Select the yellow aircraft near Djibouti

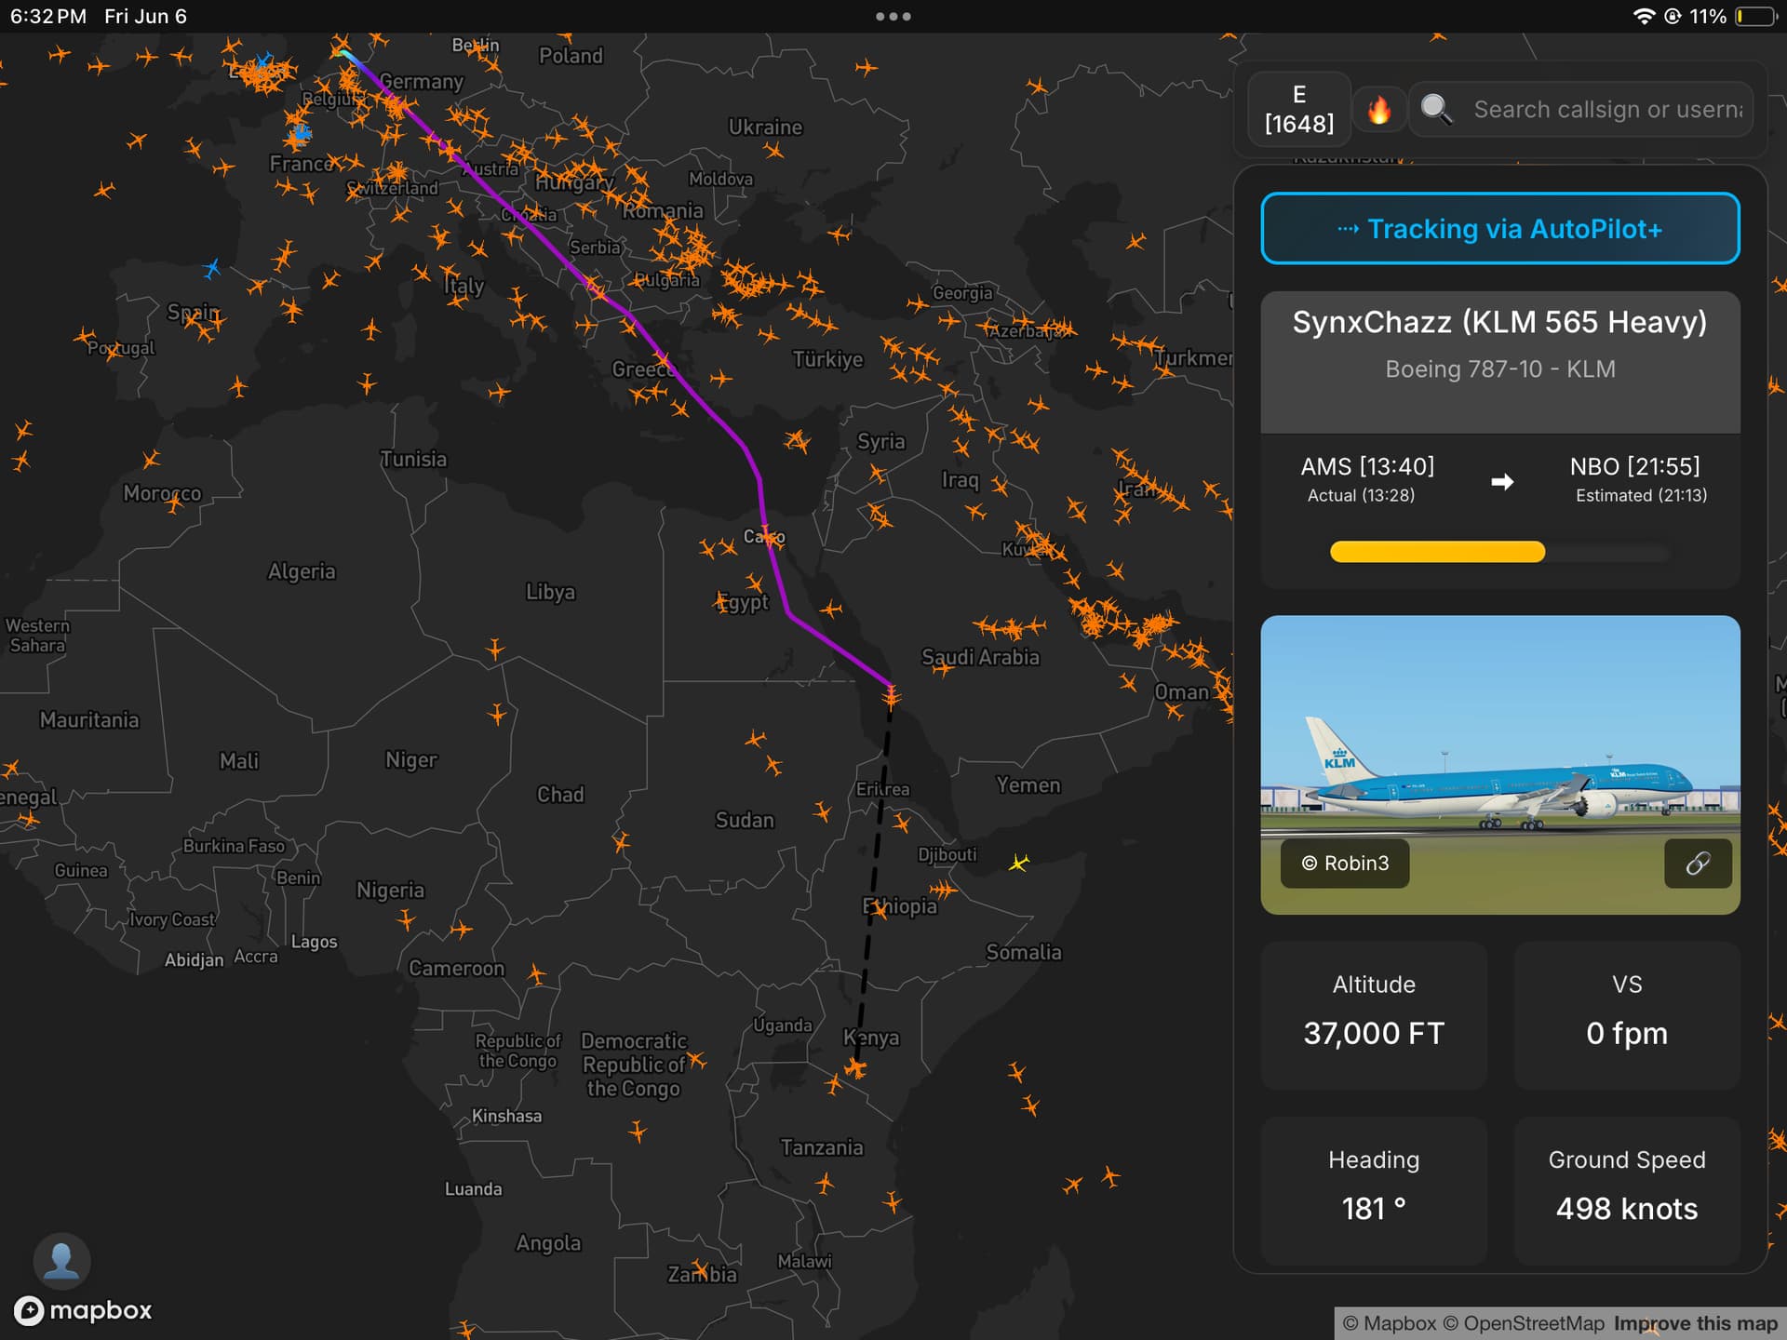click(1020, 864)
